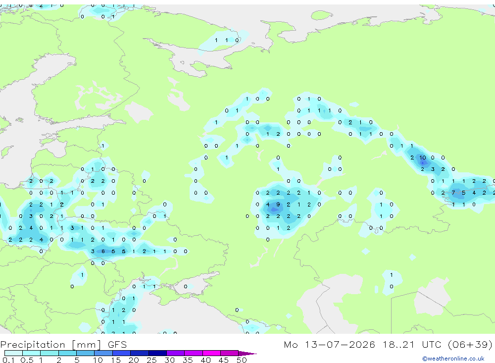This screenshot has height=363, width=495.
Task: Click legend swatch between 5 and 10
Action: [85, 353]
